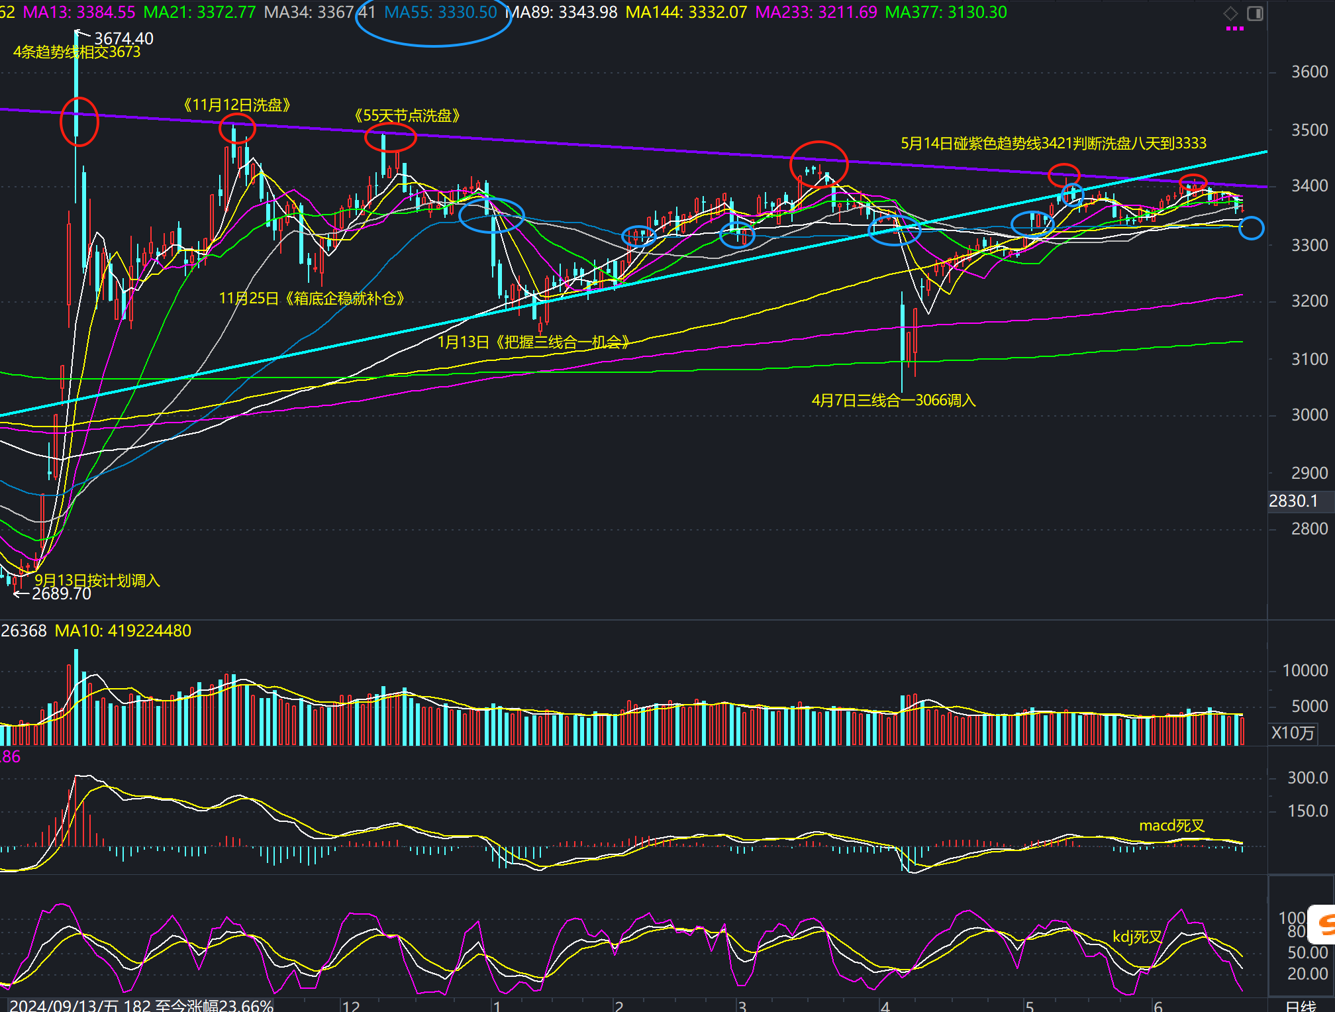Click the 2024/09/13 至今涨幅23.66% status text
1335x1012 pixels.
[142, 1005]
